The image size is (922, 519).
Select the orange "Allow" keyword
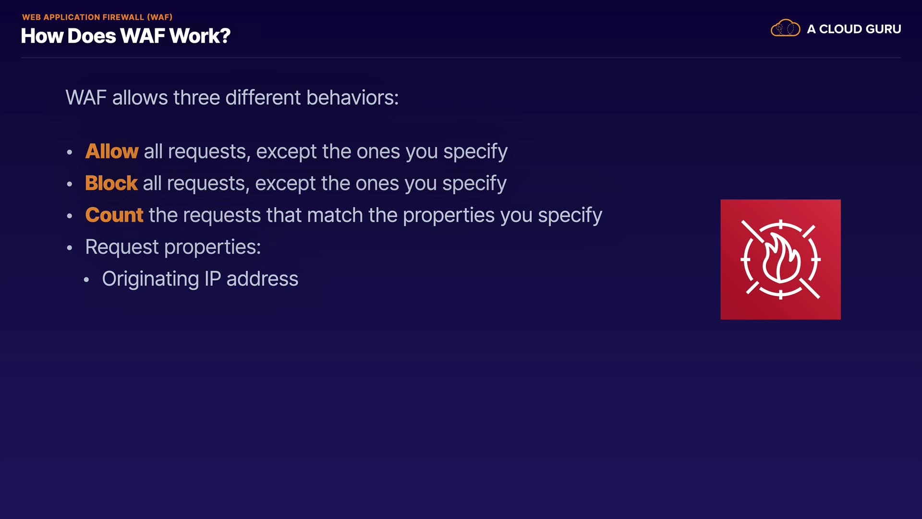click(111, 151)
